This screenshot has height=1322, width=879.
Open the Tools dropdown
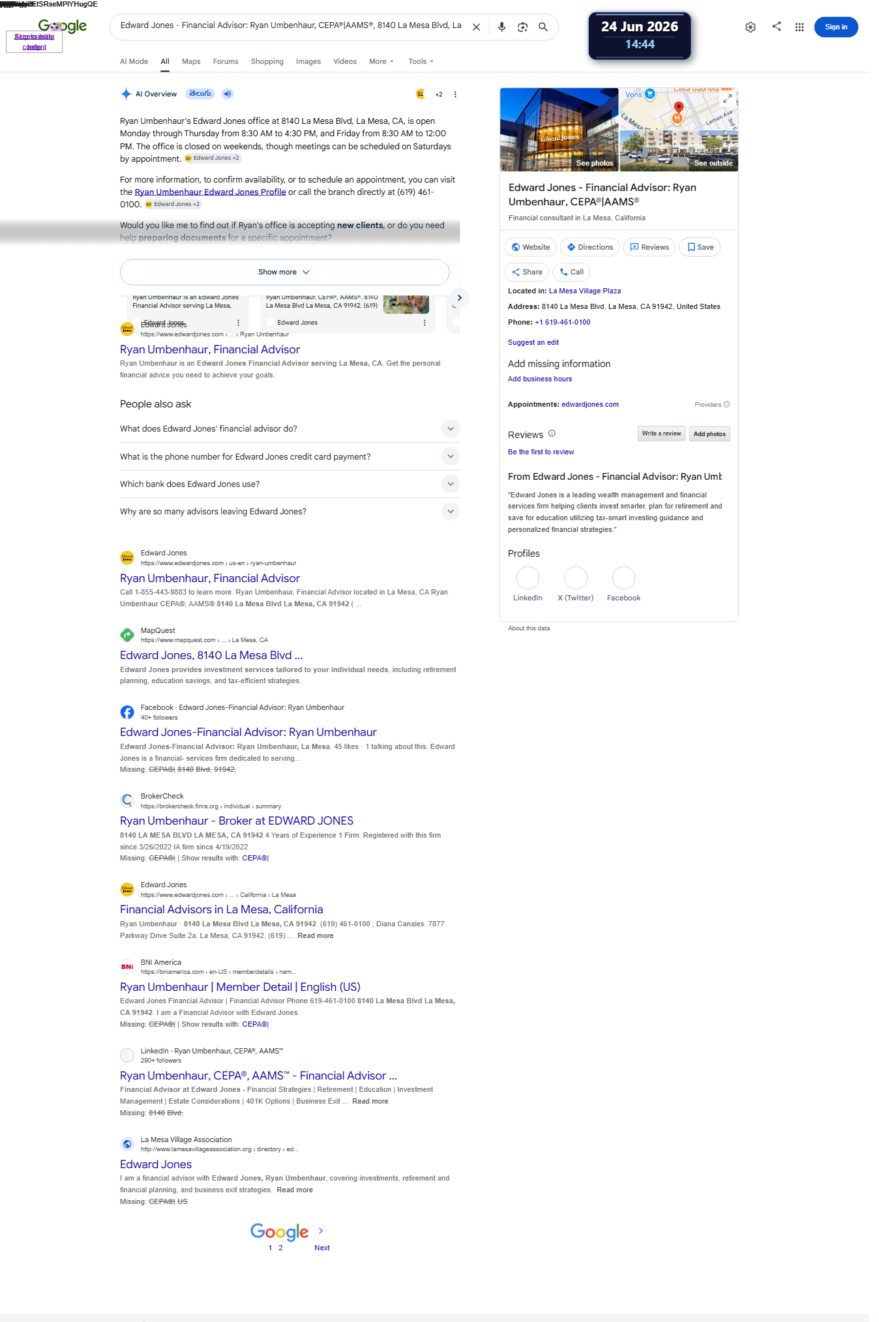421,62
